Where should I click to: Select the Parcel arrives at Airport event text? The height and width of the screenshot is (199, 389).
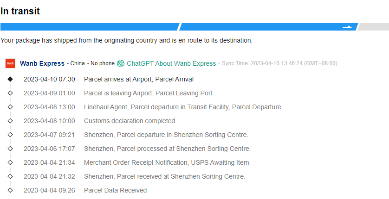pyautogui.click(x=139, y=79)
